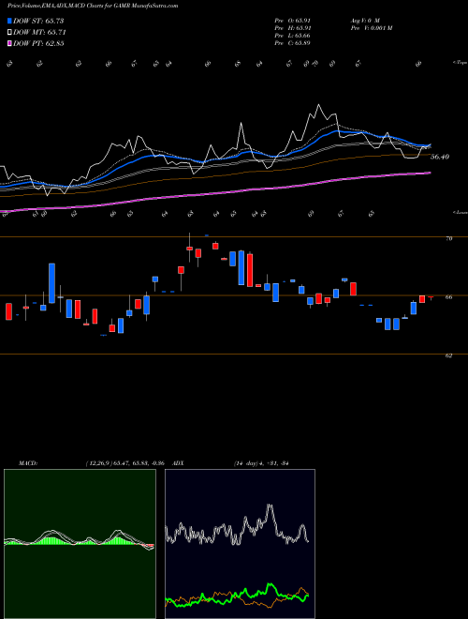Click the 'Pre H: 65.91' high value
The height and width of the screenshot is (619, 468).
coord(292,27)
